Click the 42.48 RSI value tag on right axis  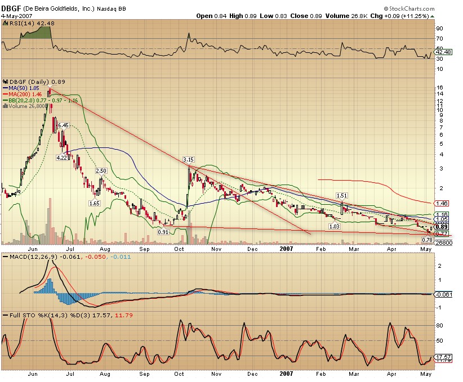[444, 52]
